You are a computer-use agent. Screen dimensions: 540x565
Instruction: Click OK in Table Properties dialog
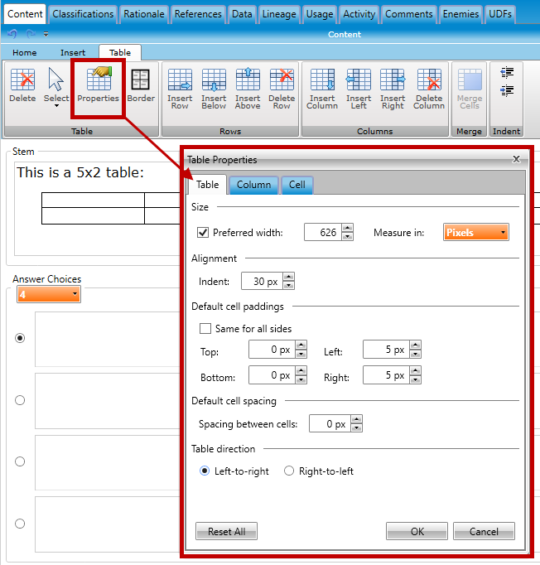click(417, 531)
